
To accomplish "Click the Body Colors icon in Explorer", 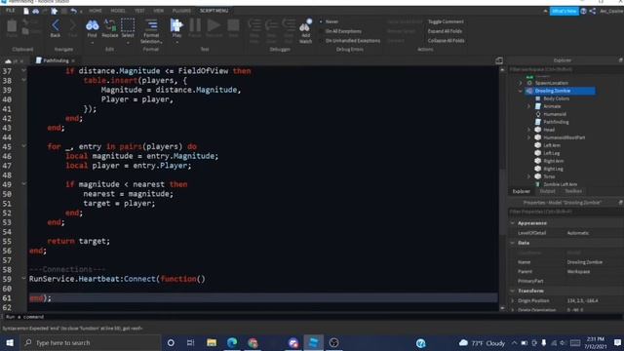I will 538,98.
